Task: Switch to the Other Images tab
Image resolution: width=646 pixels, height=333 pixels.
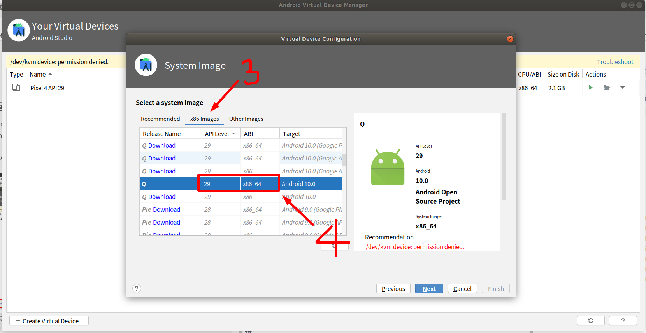Action: 246,119
